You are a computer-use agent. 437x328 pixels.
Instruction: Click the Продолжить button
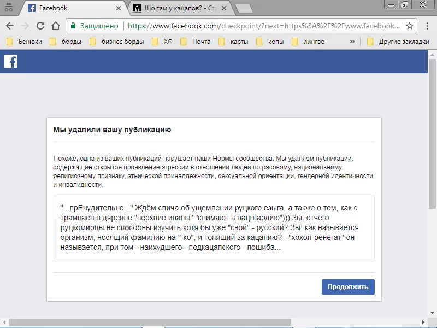[348, 287]
